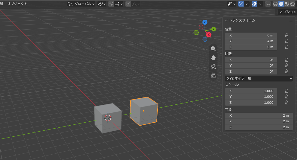Screen dimensions: 297x160
Task: Open the pivot point dropdown
Action: (x=102, y=4)
